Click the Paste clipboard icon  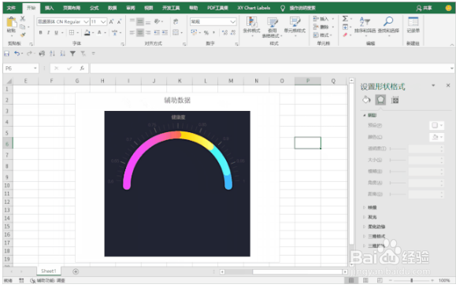[x=11, y=23]
